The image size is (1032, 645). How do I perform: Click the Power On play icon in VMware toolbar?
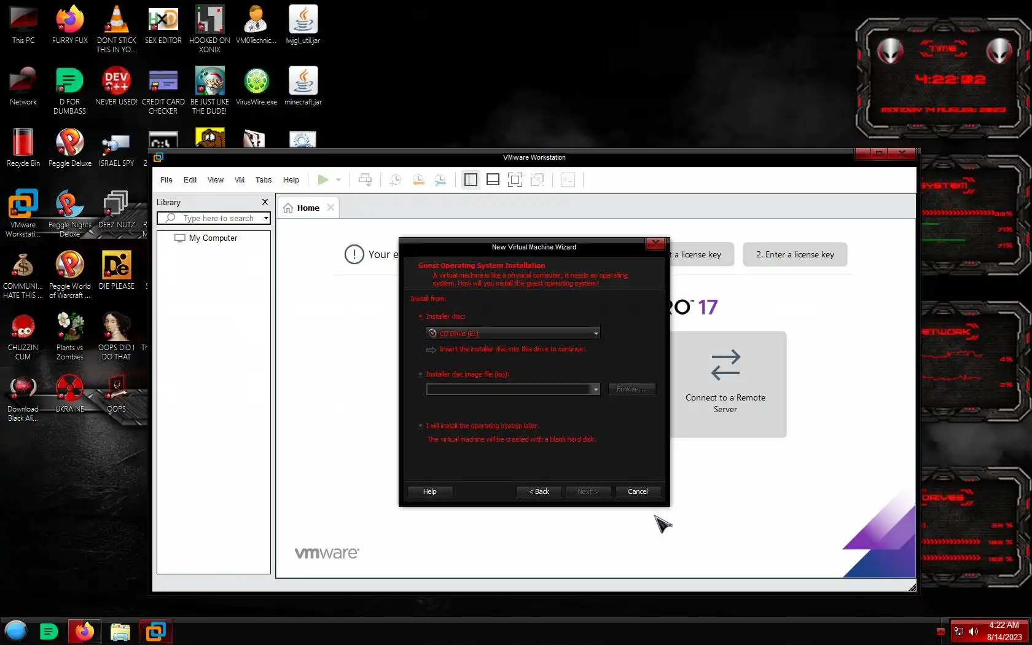322,180
